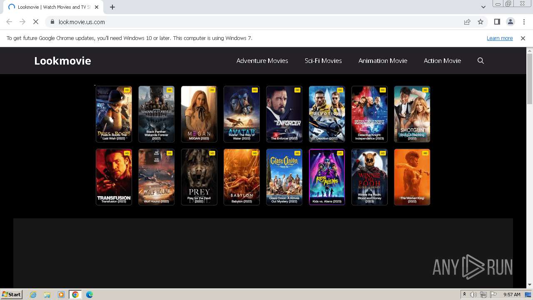Bookmark this page with the star icon
Screen dimensions: 533x300
click(481, 22)
